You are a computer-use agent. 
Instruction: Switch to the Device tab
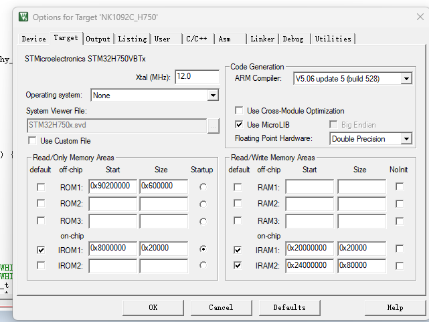34,39
